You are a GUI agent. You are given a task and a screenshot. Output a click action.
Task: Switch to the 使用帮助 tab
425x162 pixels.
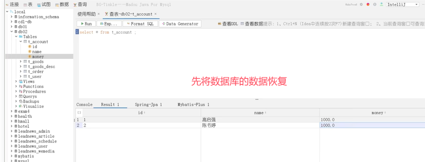click(86, 14)
